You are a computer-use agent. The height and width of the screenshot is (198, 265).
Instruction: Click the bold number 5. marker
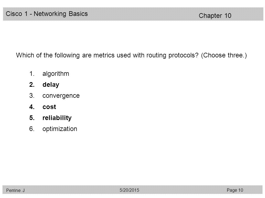click(32, 118)
